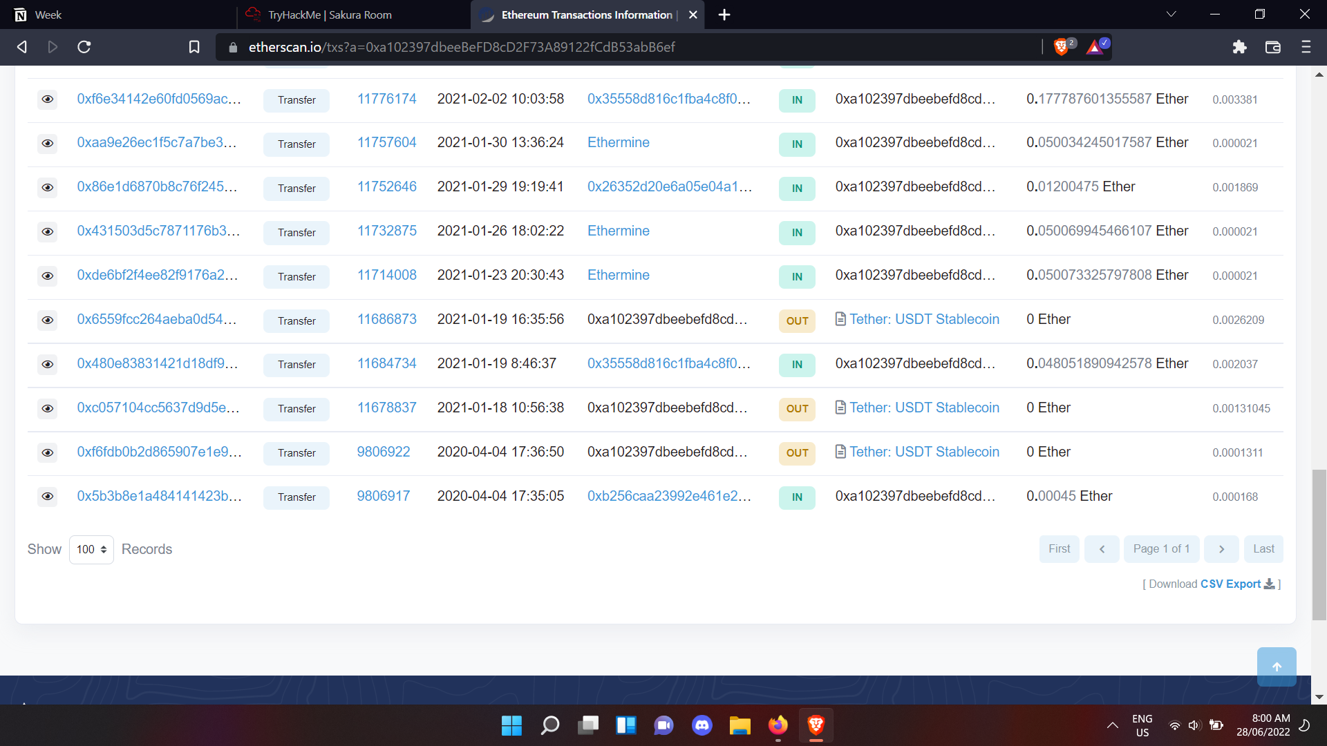Close the Ethereum Transactions Information tab

point(693,15)
